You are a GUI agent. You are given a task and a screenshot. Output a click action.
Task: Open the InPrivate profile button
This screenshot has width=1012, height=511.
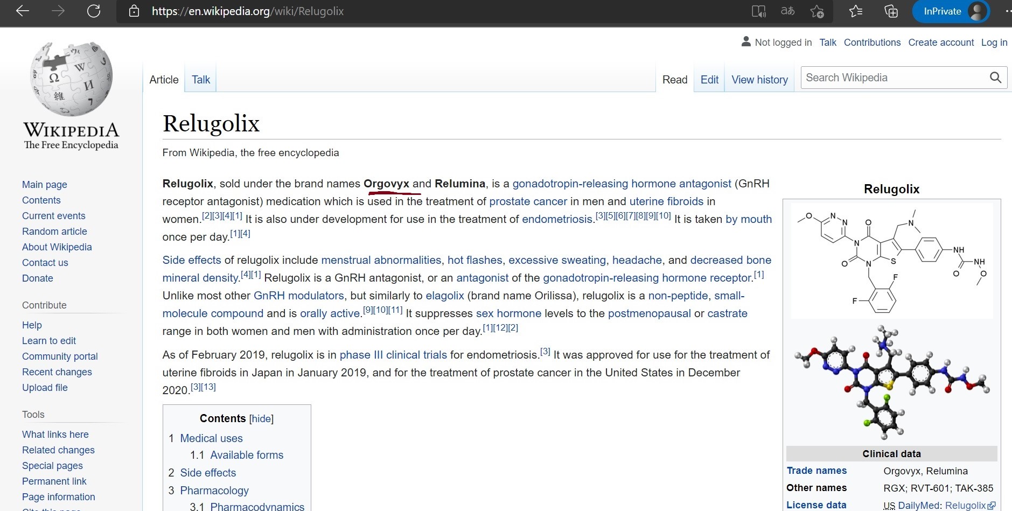click(951, 11)
